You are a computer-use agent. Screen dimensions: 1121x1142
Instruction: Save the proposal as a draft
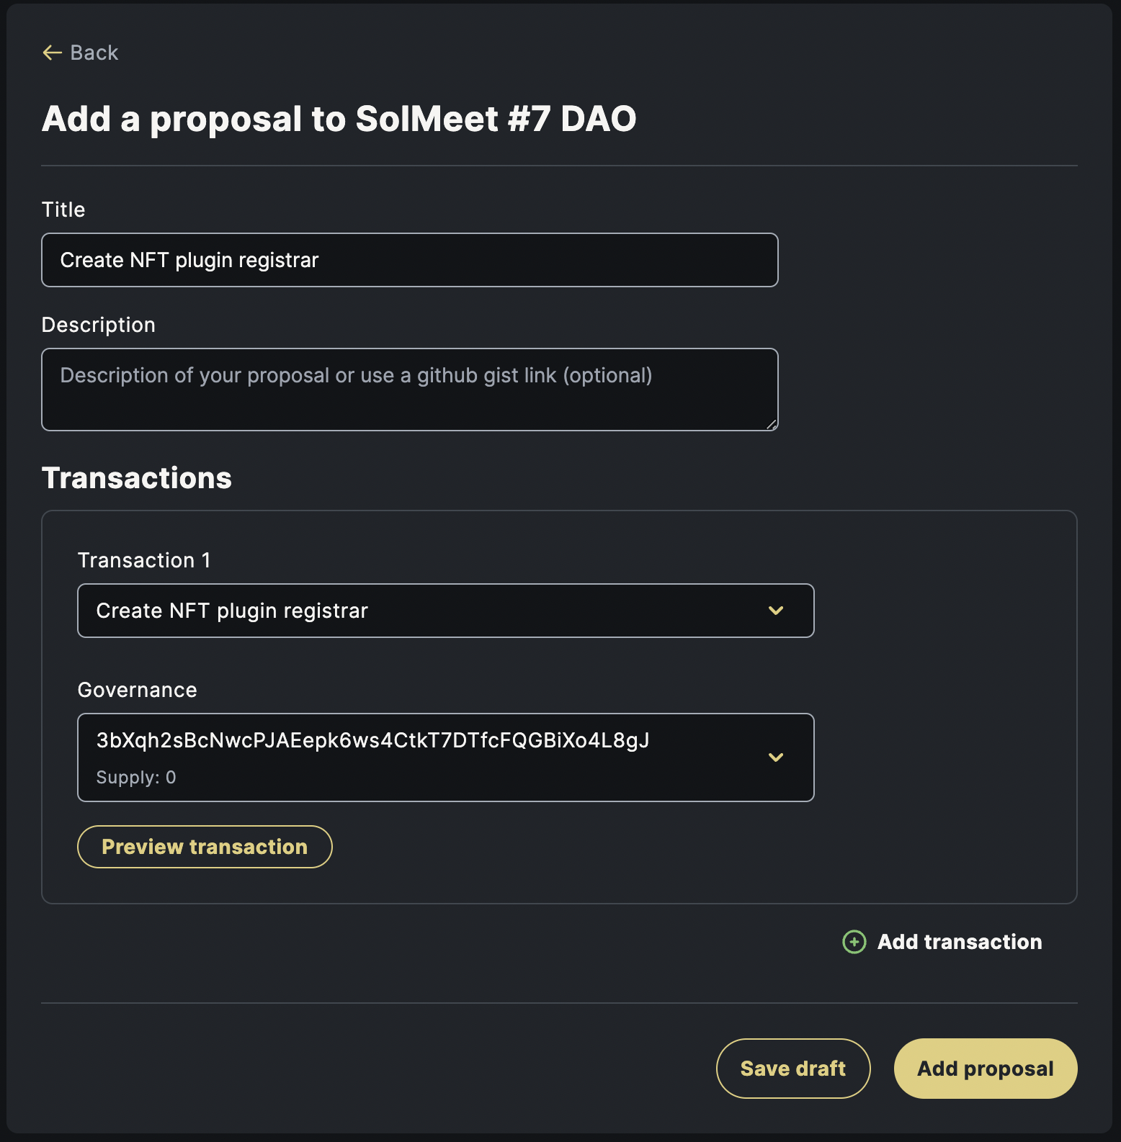pos(793,1069)
